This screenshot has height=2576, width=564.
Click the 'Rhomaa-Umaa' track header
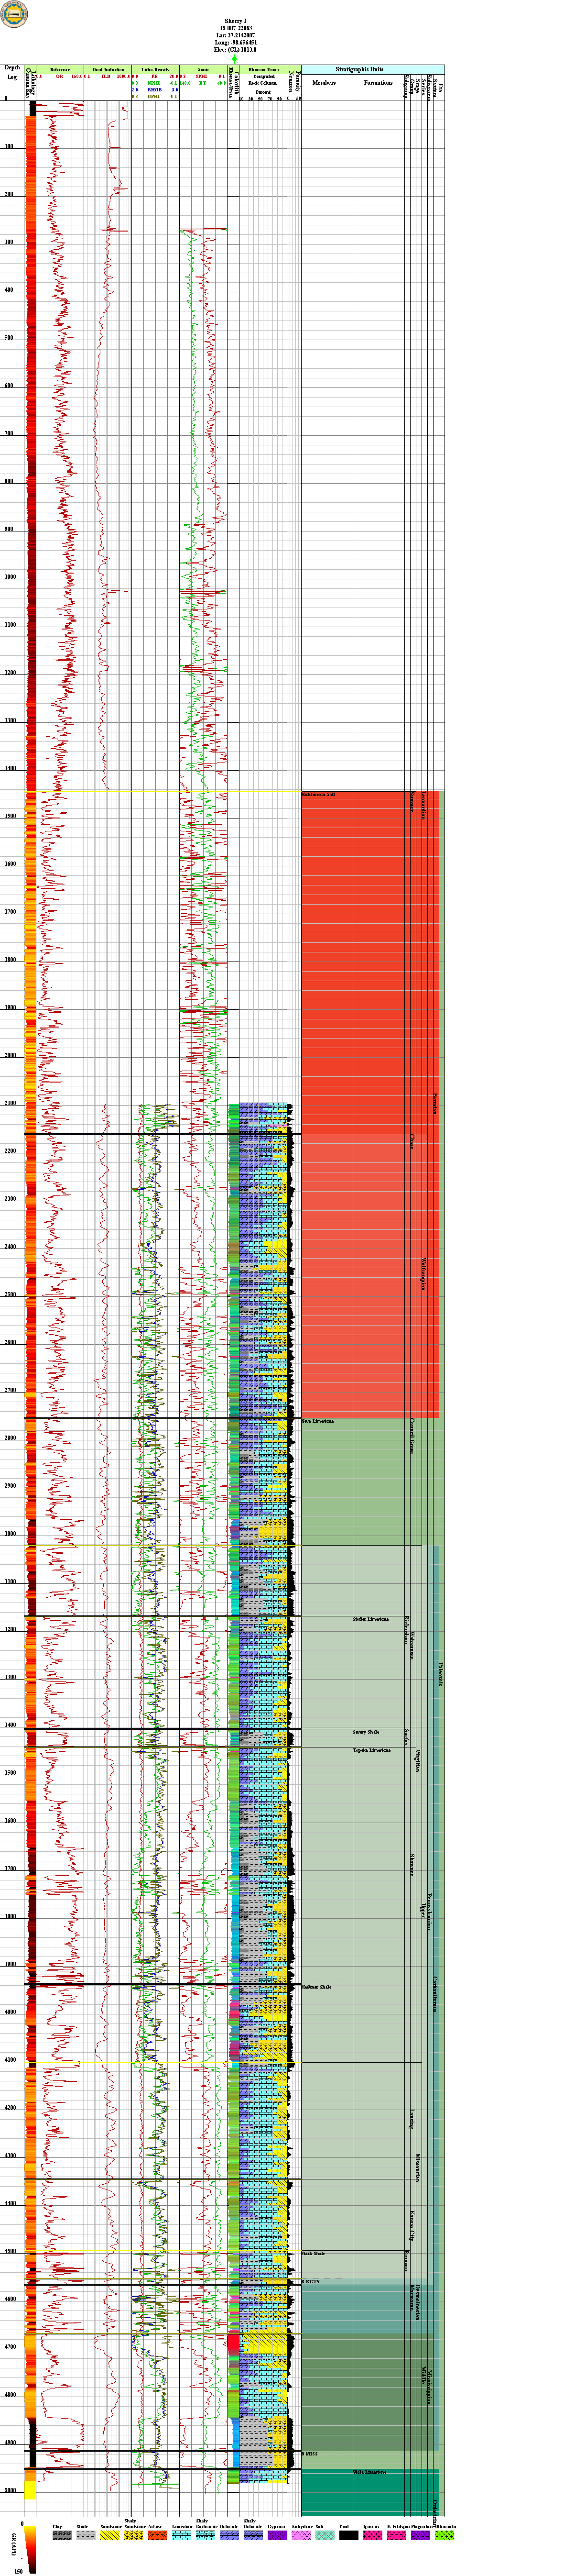[263, 69]
